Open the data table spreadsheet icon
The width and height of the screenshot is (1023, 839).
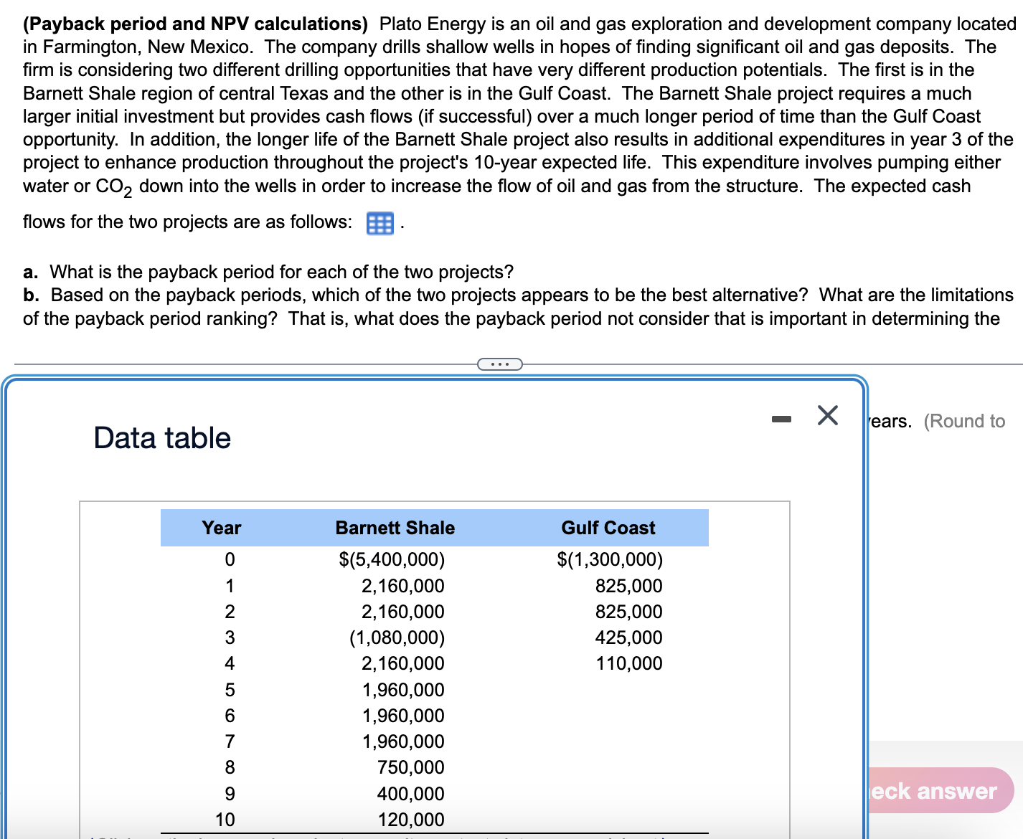tap(379, 223)
